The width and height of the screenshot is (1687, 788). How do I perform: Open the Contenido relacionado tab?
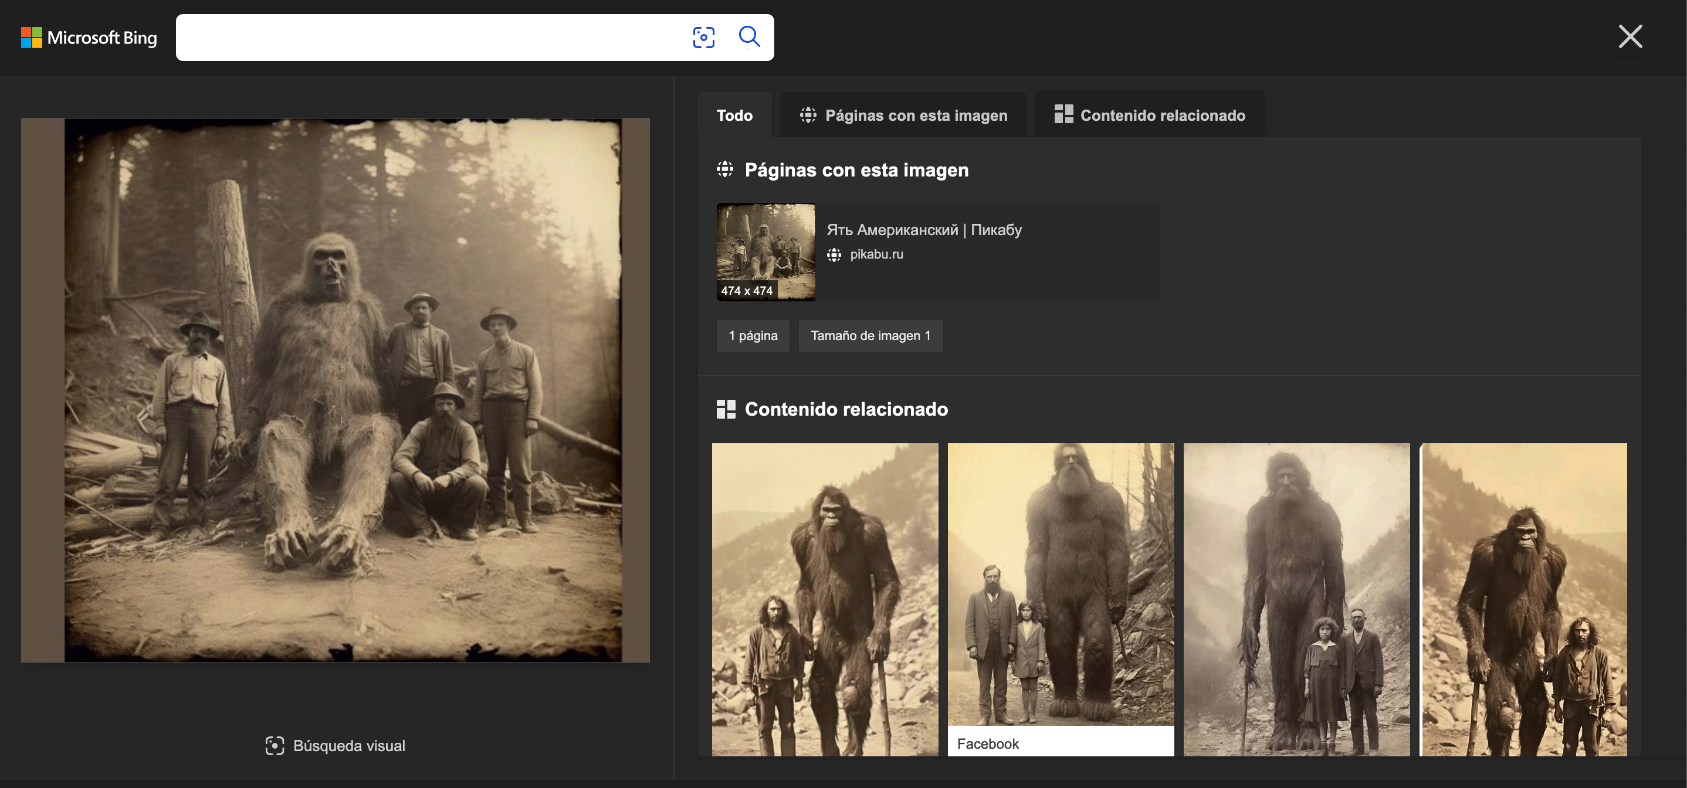[x=1149, y=115]
